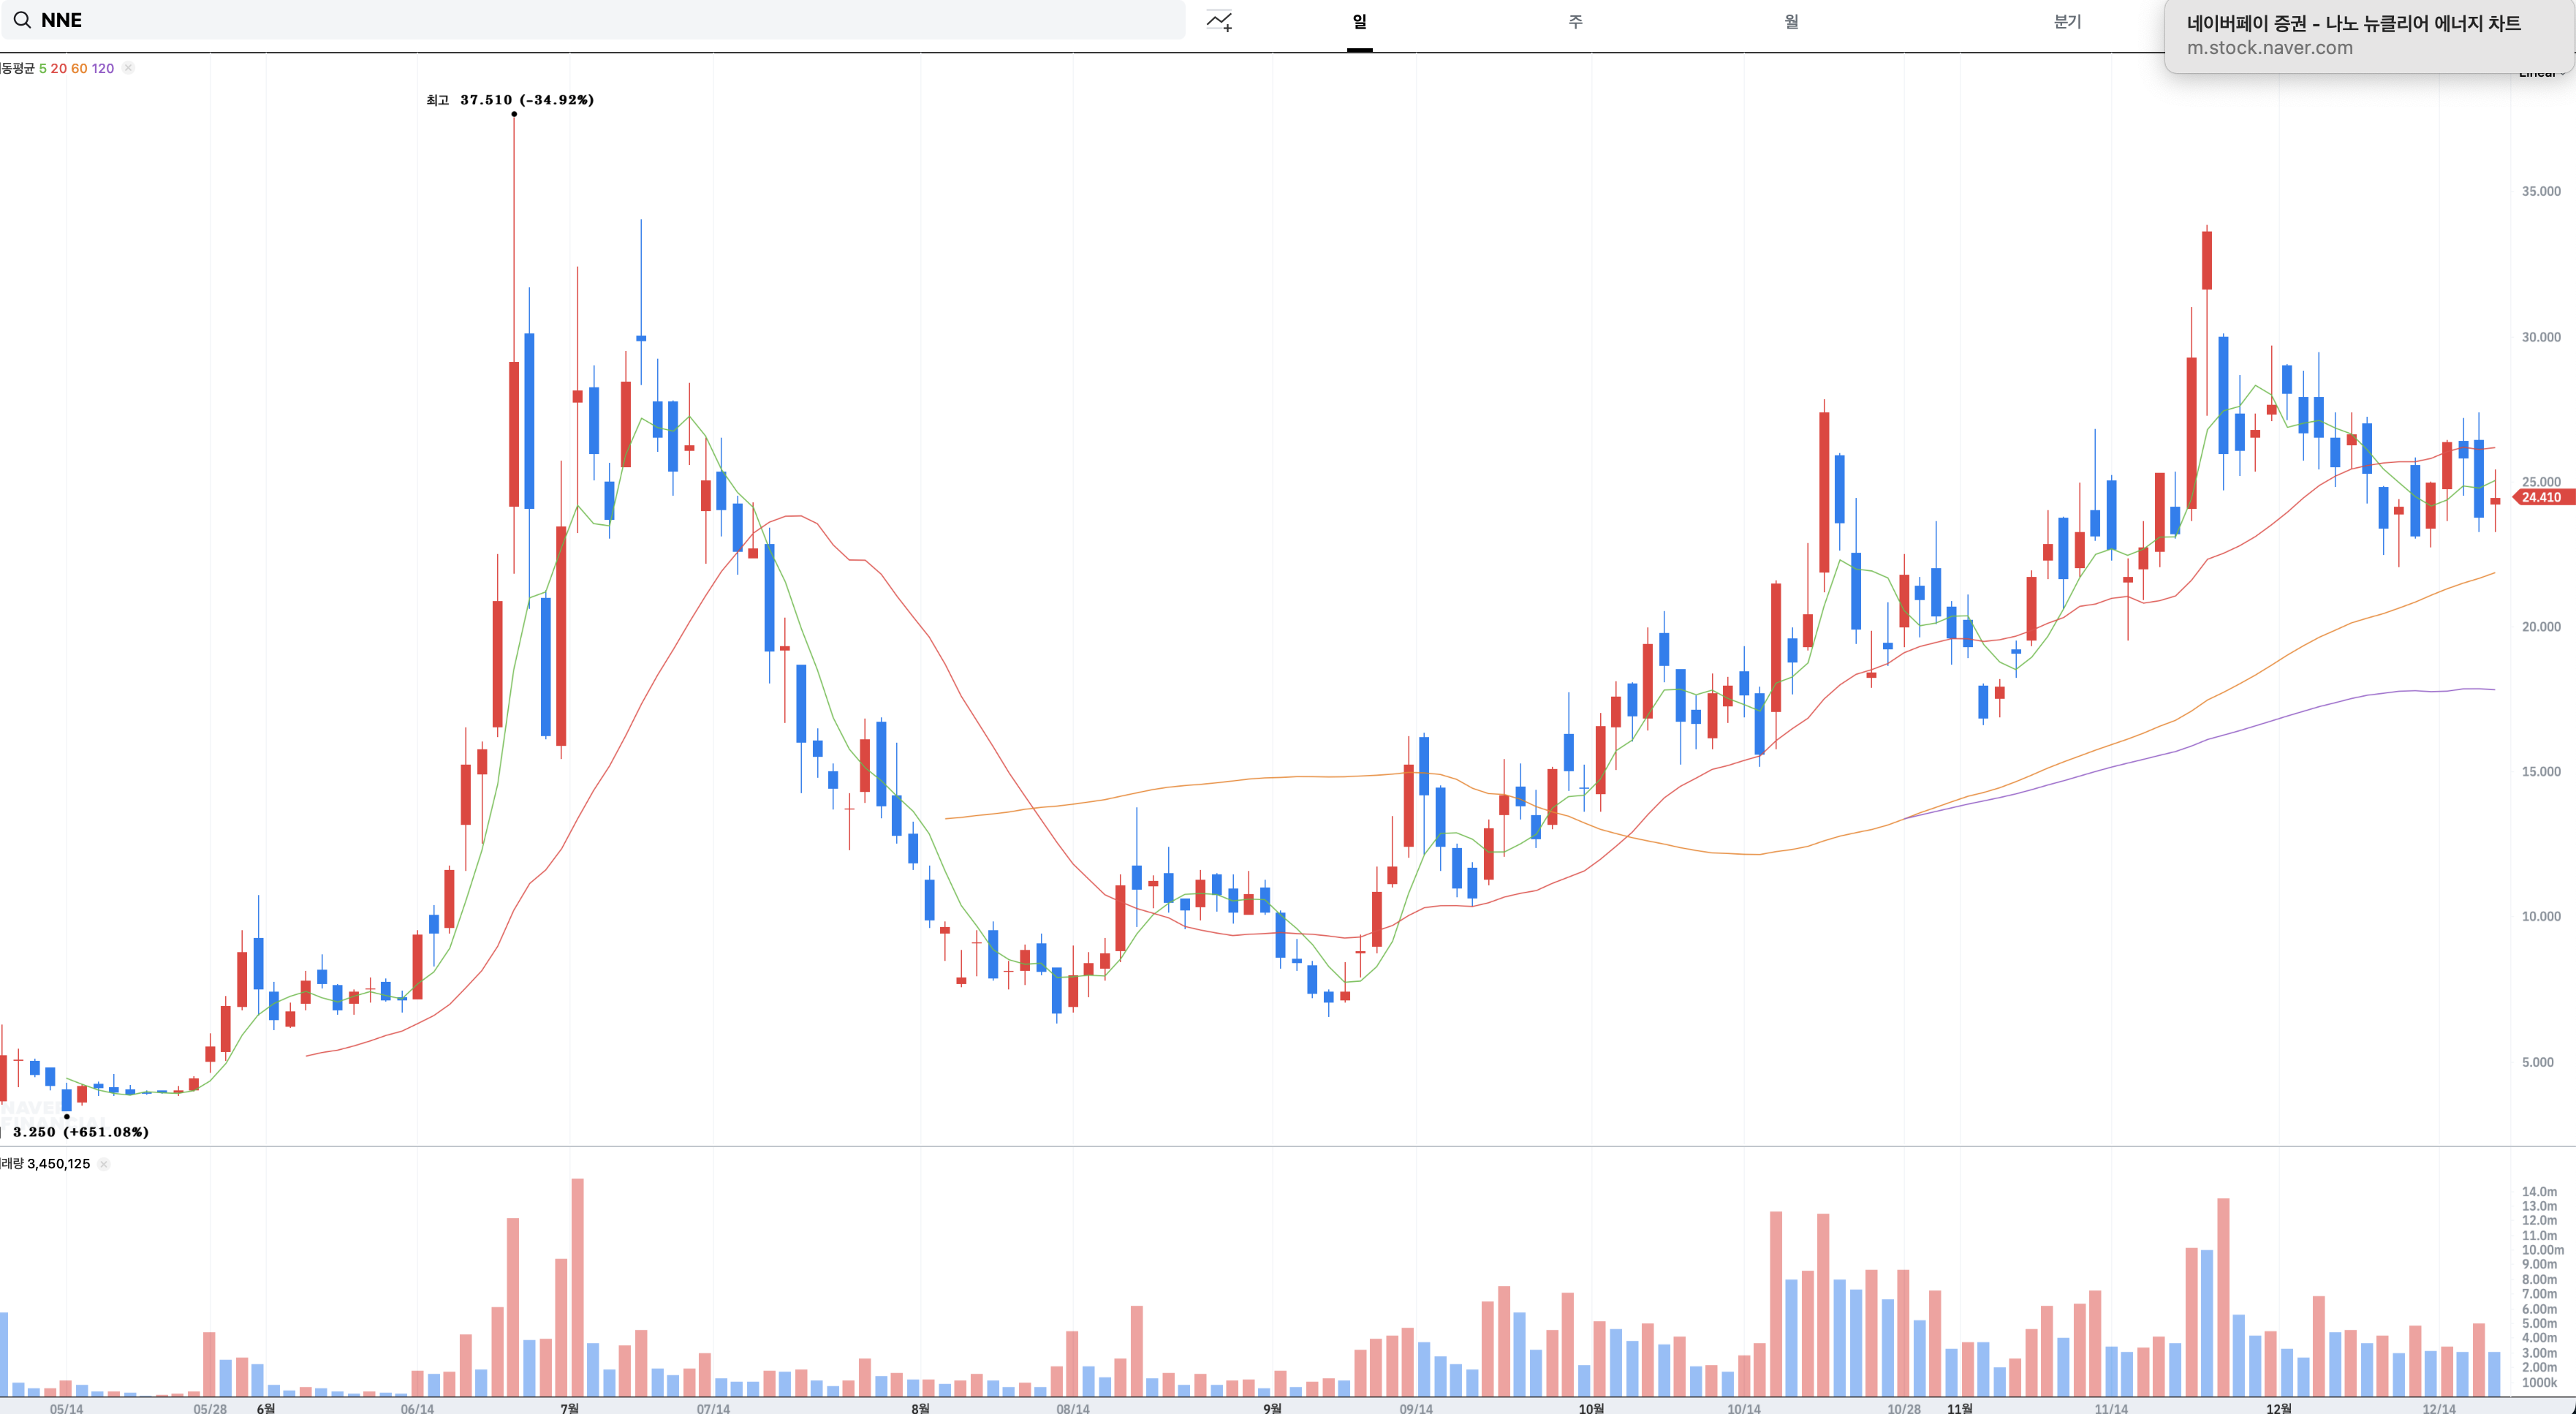Switch to the 월 (monthly) tab
The height and width of the screenshot is (1414, 2576).
pyautogui.click(x=1791, y=21)
